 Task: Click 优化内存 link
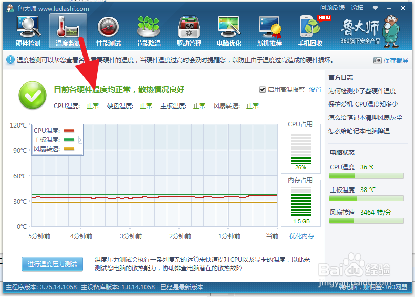(x=301, y=236)
